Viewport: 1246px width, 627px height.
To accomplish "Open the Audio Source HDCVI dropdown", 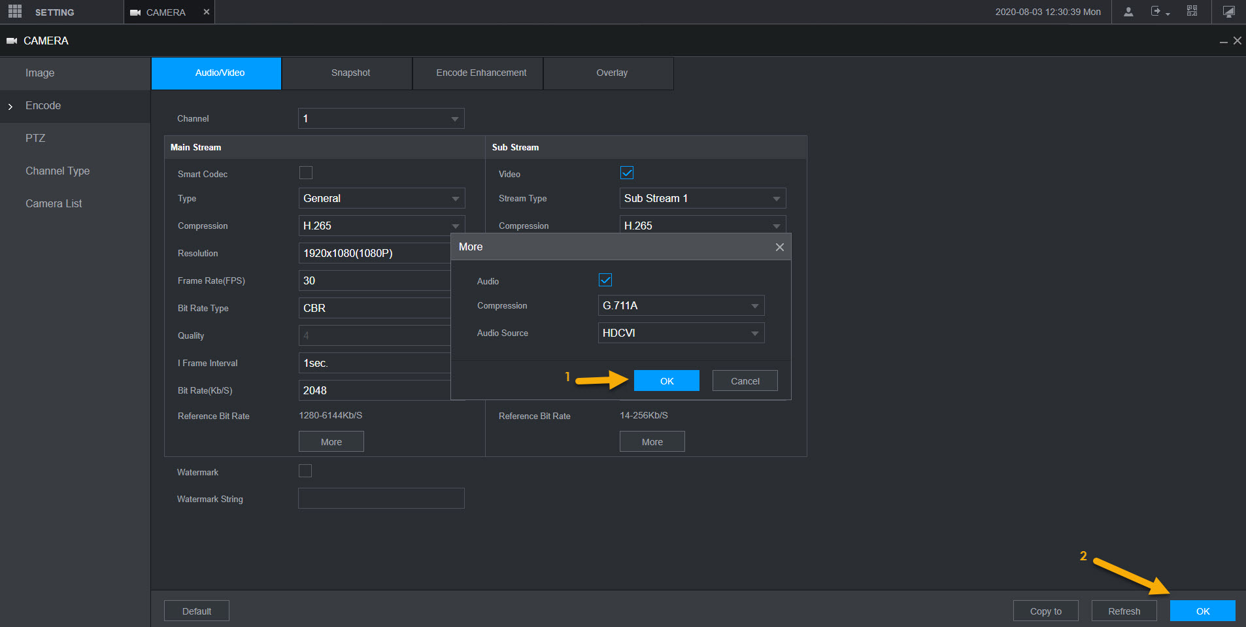I will point(681,333).
